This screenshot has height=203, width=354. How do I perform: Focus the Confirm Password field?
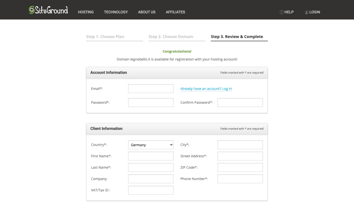[x=240, y=102]
